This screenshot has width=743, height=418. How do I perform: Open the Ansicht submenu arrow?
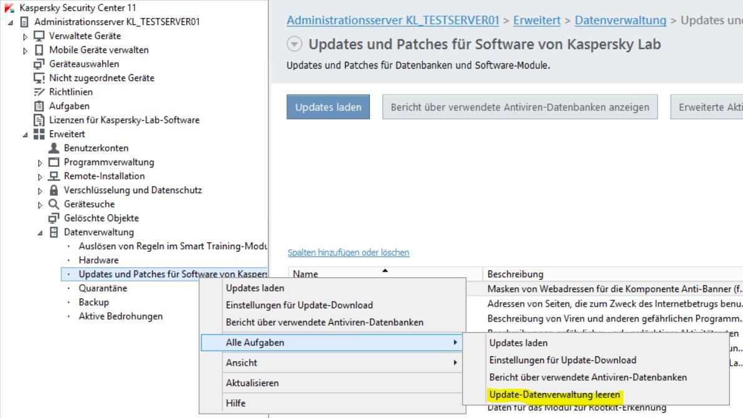click(x=455, y=363)
